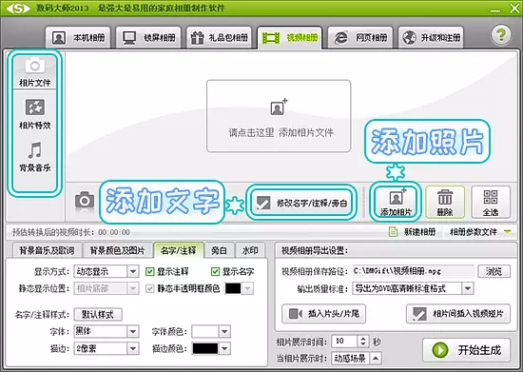The image size is (523, 372).
Task: Pick the 静态半透明框颜色 black swatch
Action: point(233,288)
